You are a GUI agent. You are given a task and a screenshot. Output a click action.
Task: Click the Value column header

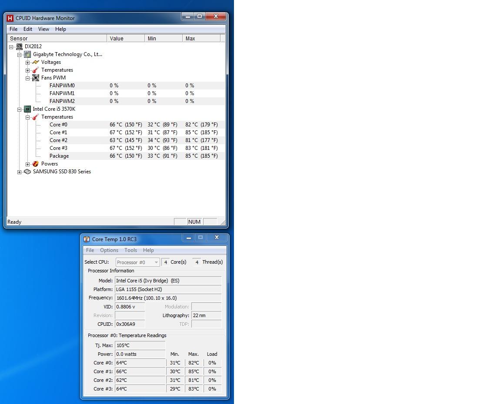(126, 38)
